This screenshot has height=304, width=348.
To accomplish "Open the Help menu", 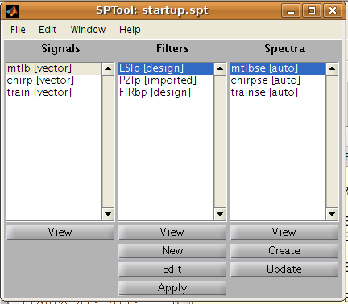I will [130, 30].
